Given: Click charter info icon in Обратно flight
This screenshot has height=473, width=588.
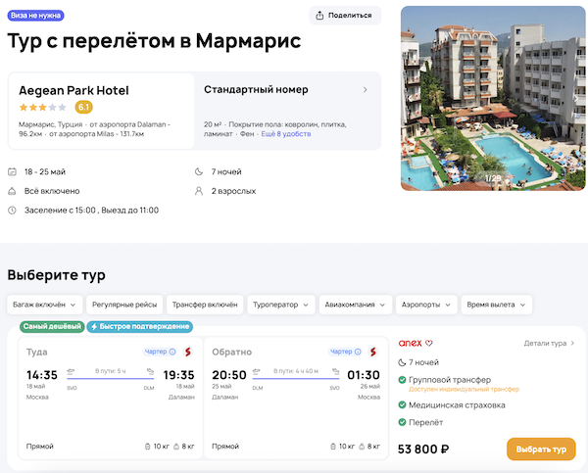Looking at the screenshot, I should click(360, 352).
